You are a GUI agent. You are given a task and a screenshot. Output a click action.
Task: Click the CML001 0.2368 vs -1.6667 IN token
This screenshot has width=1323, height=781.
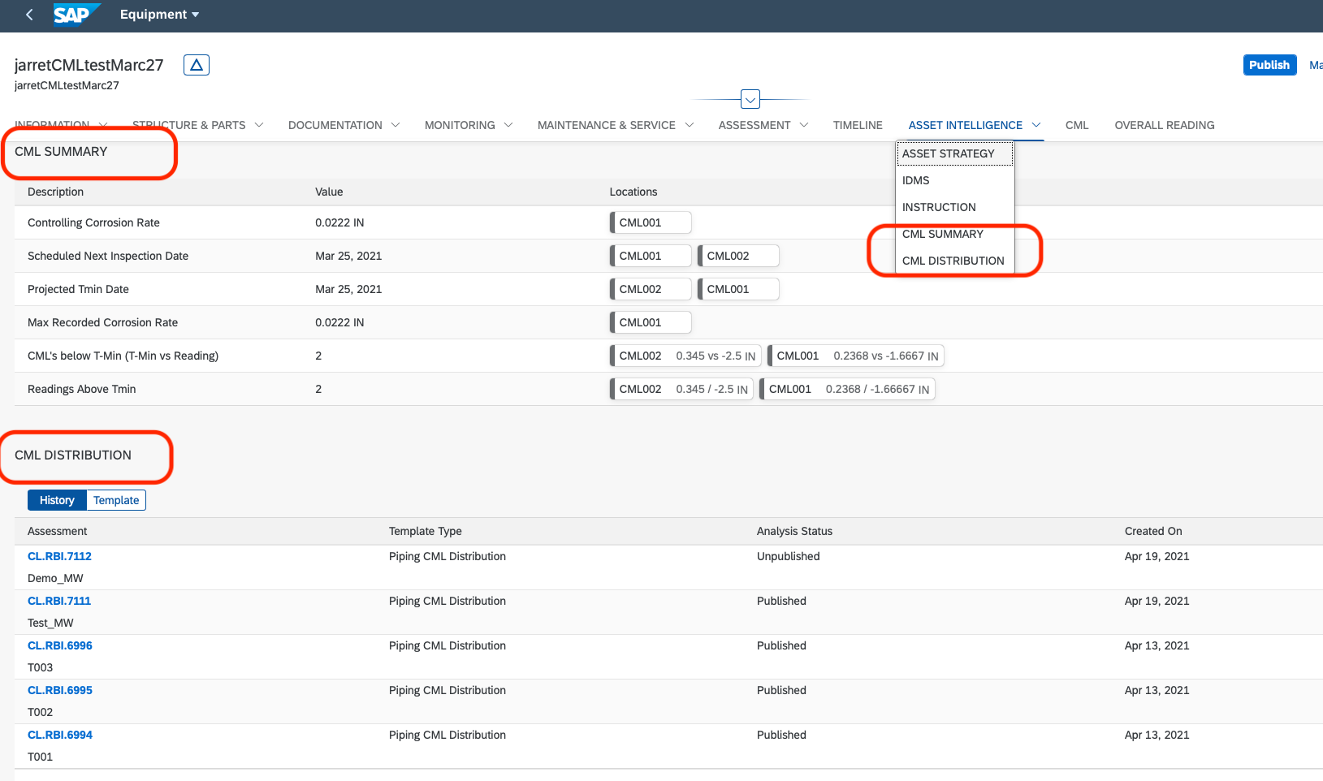[x=856, y=356]
